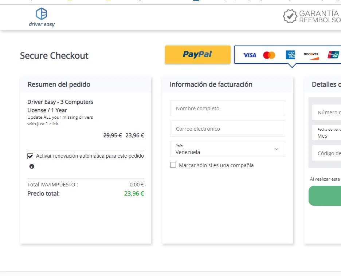Click the card security code field
This screenshot has height=276, width=341.
coord(327,153)
